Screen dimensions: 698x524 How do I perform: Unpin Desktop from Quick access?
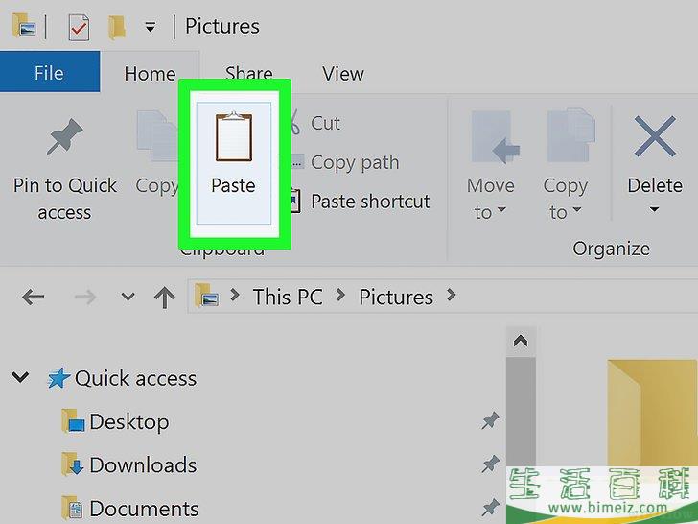491,421
